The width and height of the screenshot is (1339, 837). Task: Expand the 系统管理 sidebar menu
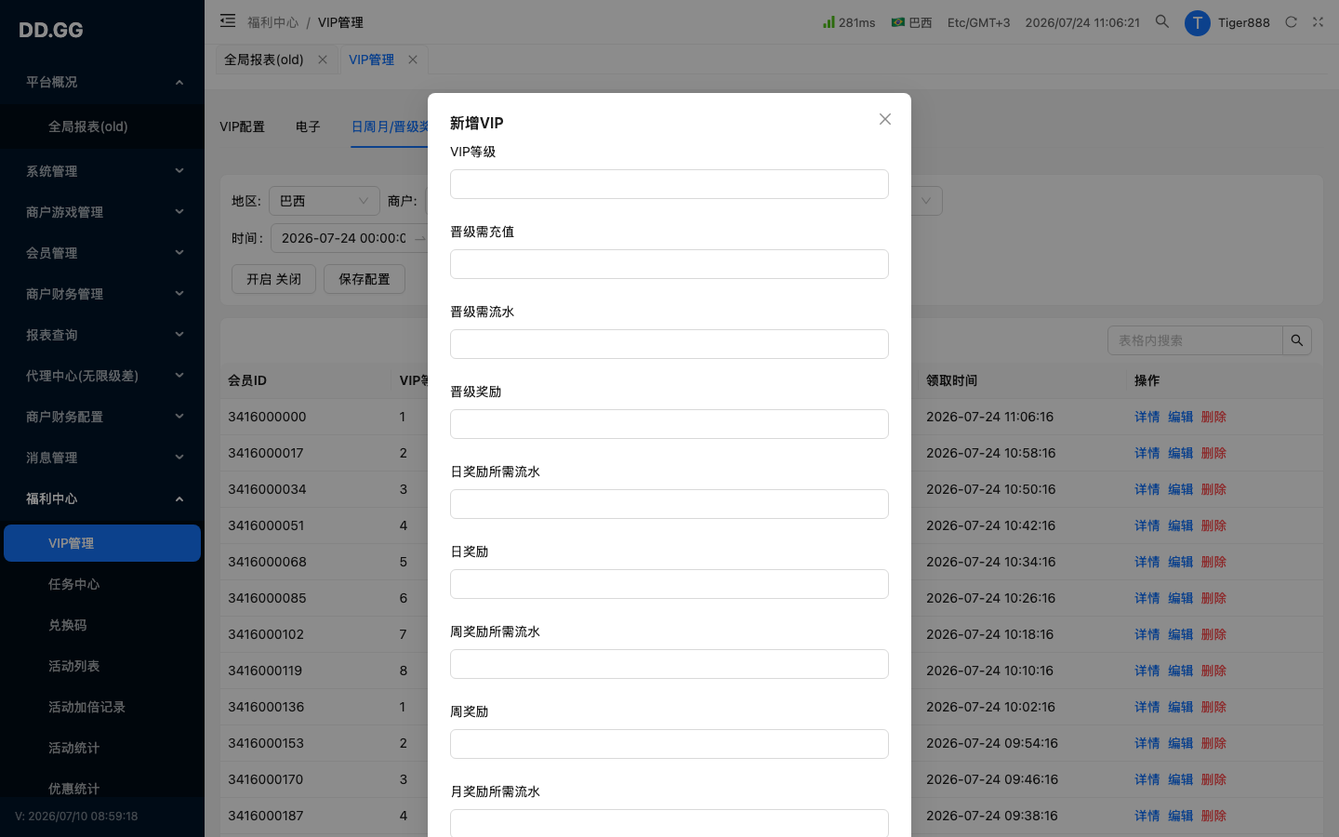(102, 171)
